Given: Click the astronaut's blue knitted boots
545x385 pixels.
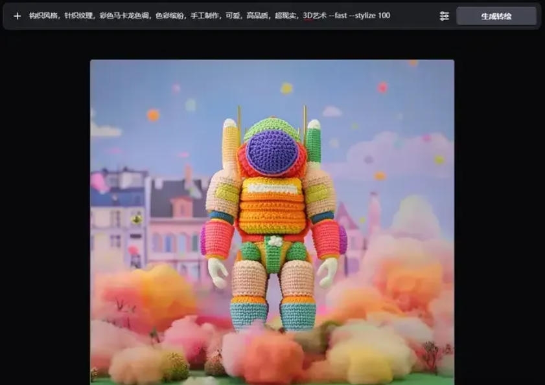Looking at the screenshot, I should click(x=249, y=315).
